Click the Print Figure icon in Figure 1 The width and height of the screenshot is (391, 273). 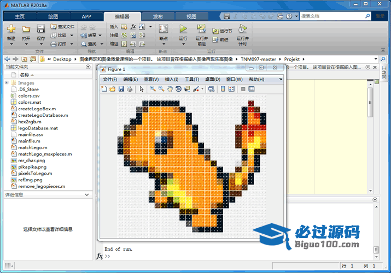pos(130,89)
